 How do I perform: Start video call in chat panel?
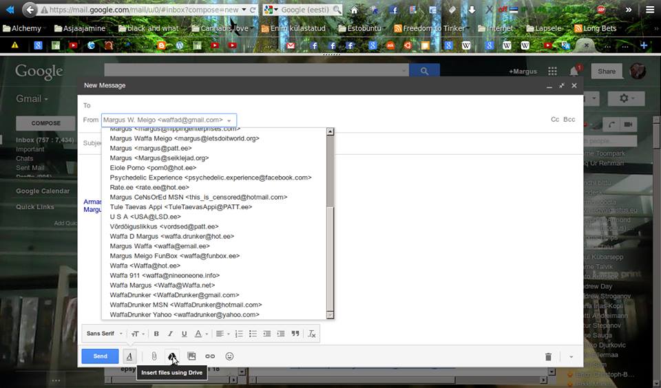(x=628, y=125)
